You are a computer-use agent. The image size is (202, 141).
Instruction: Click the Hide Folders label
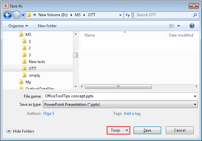[x=24, y=131]
